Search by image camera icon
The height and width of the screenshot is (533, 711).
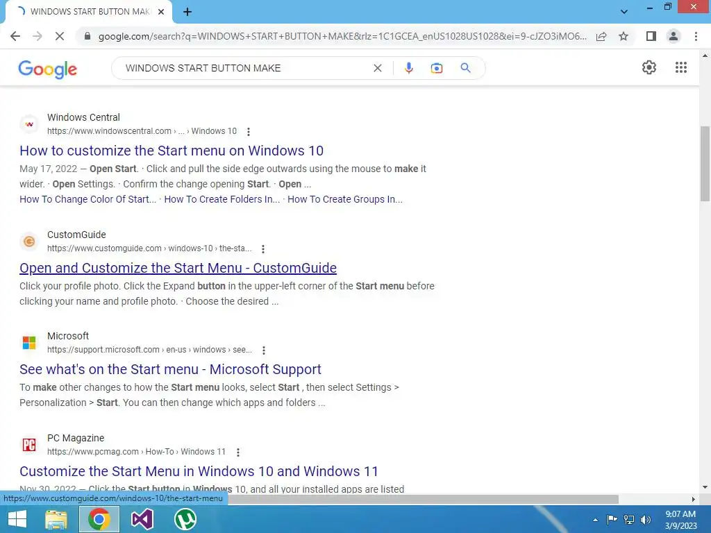coord(436,68)
